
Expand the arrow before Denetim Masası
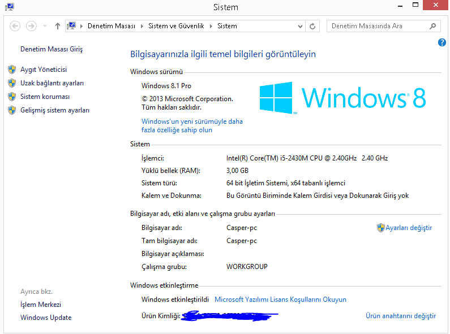(82, 27)
